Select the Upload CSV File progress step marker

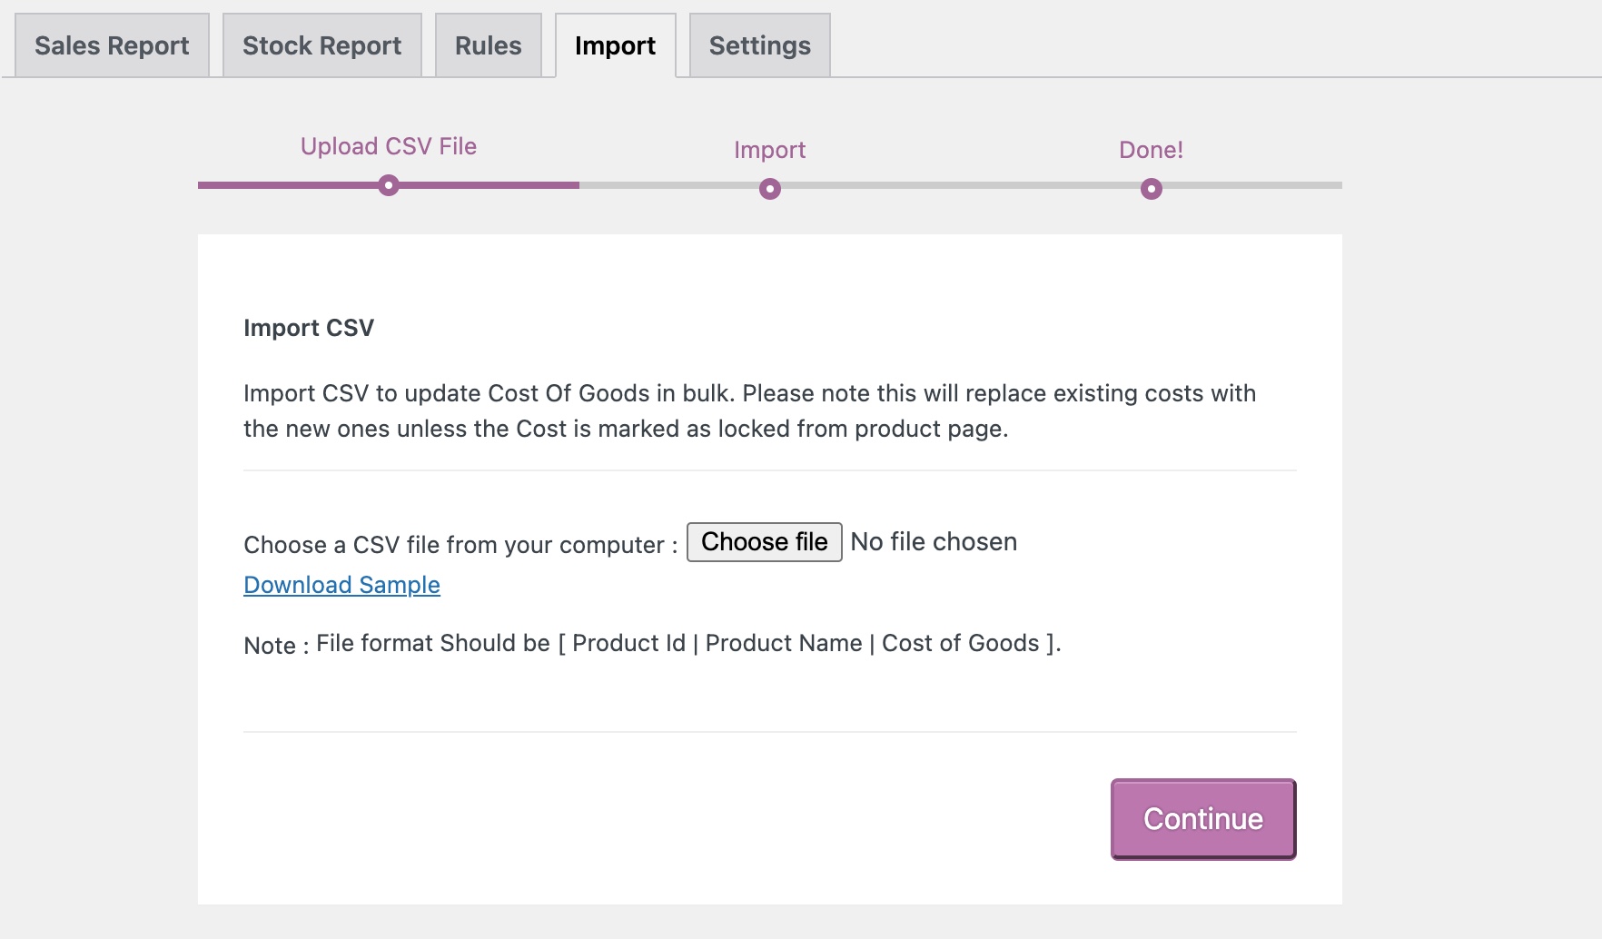[x=390, y=186]
